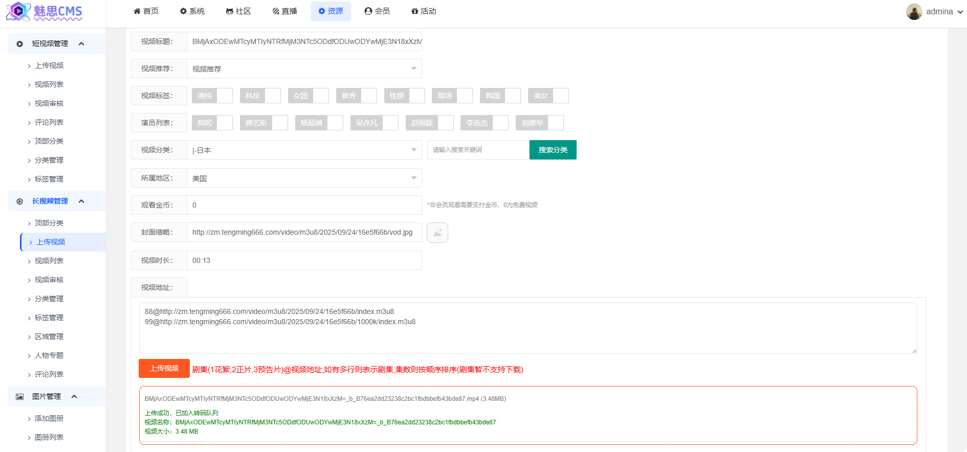
Task: Open 顶部分类 under 长视频管理
Action: point(49,223)
